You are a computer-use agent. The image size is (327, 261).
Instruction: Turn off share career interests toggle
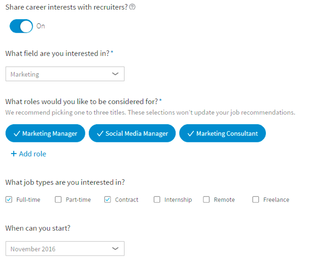pyautogui.click(x=21, y=26)
